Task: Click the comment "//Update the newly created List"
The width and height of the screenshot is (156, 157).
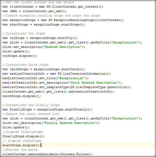Action: click(x=31, y=114)
